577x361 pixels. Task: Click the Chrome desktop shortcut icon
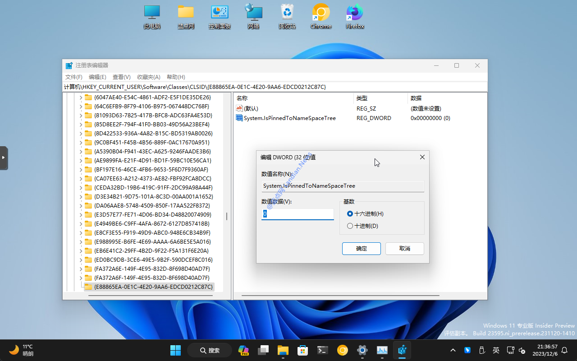pos(321,13)
